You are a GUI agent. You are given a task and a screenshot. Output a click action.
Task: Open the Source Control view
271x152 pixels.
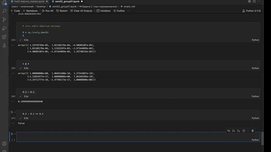[x=4, y=19]
